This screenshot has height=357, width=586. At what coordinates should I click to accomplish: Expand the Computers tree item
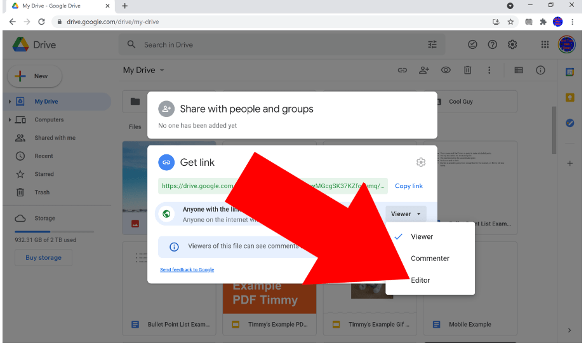click(x=10, y=119)
